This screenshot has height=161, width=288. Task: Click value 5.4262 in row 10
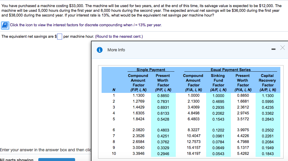(x=243, y=153)
